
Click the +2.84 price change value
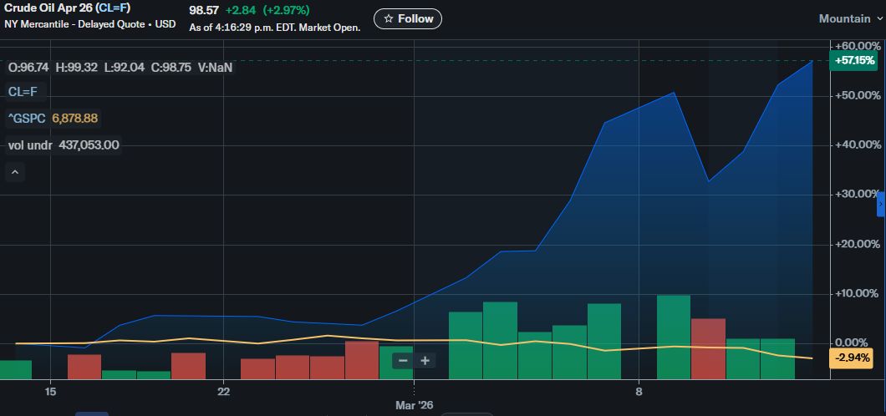[242, 11]
